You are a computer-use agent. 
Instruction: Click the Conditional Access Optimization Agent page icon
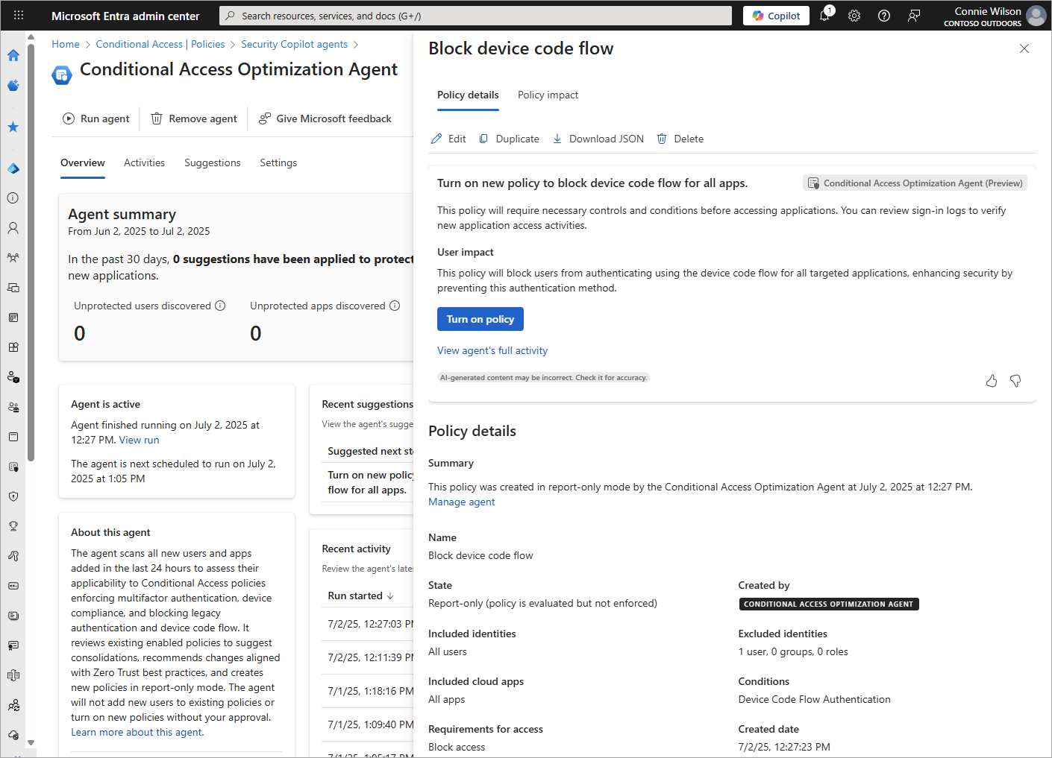click(62, 75)
